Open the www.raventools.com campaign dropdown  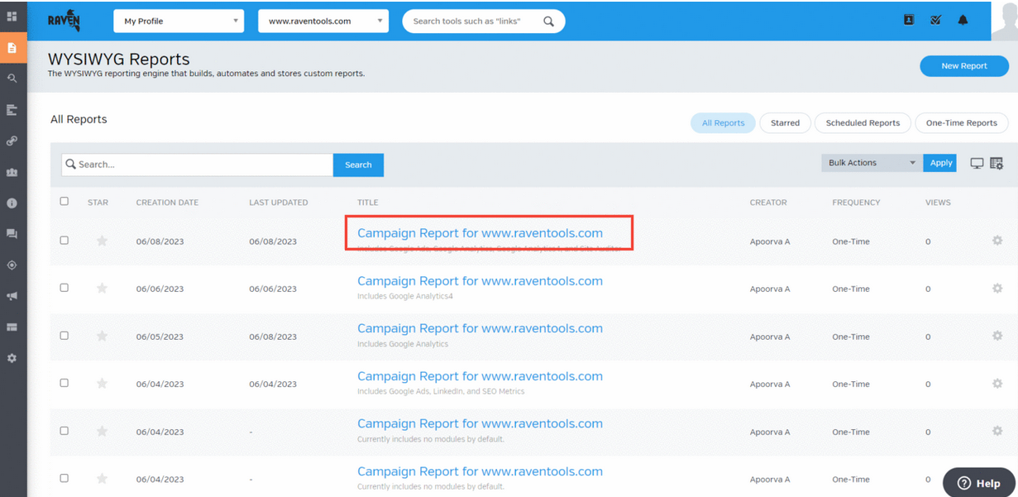coord(323,22)
